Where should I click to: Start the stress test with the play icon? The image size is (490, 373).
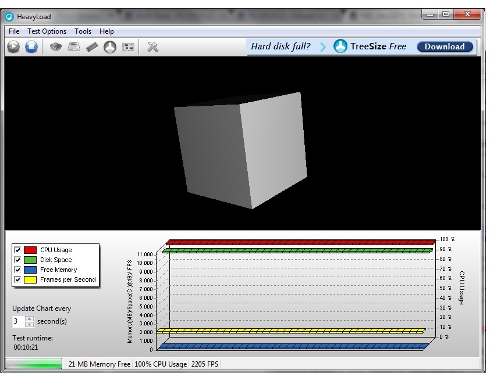point(13,47)
